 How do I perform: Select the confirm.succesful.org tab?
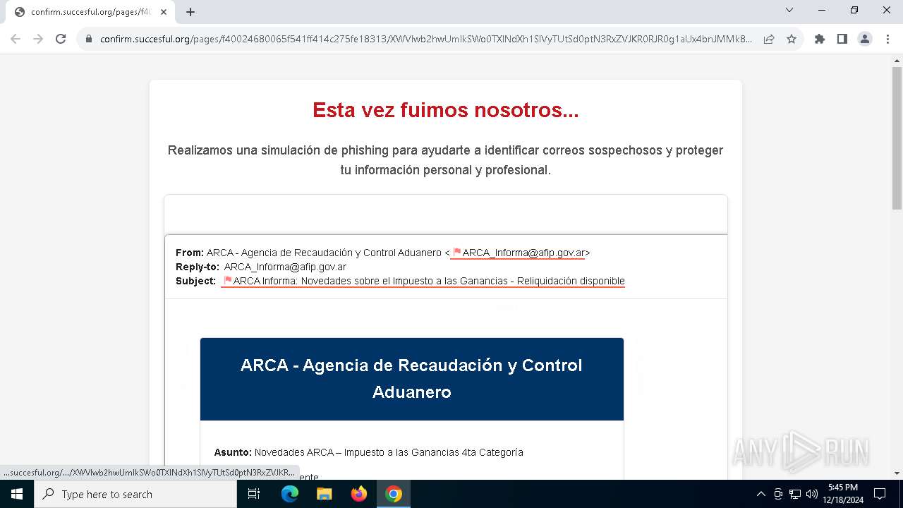pyautogui.click(x=90, y=12)
